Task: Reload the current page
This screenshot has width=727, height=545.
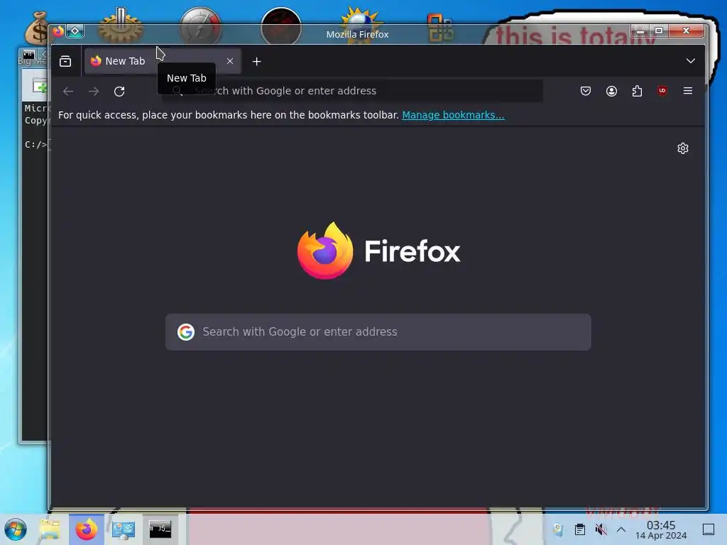Action: point(119,92)
